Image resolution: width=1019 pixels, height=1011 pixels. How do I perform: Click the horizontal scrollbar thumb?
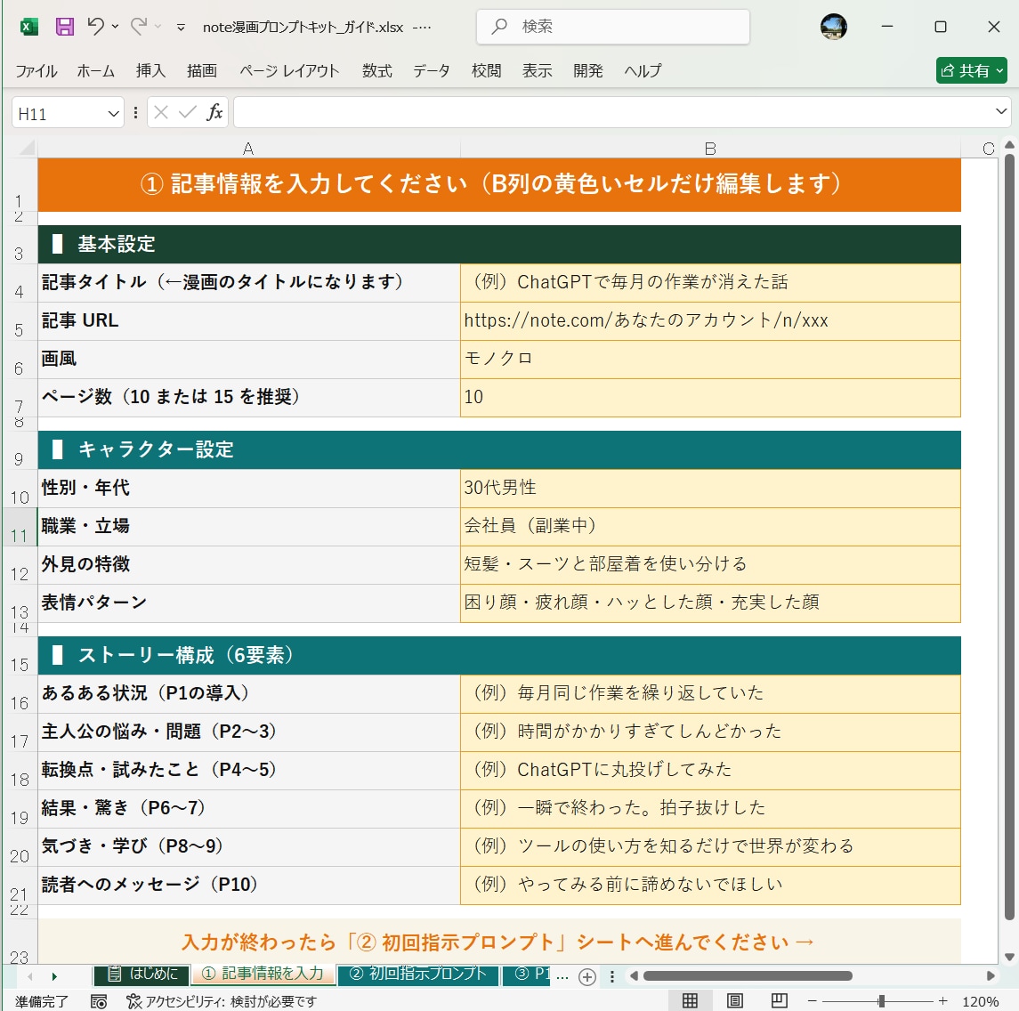(748, 976)
